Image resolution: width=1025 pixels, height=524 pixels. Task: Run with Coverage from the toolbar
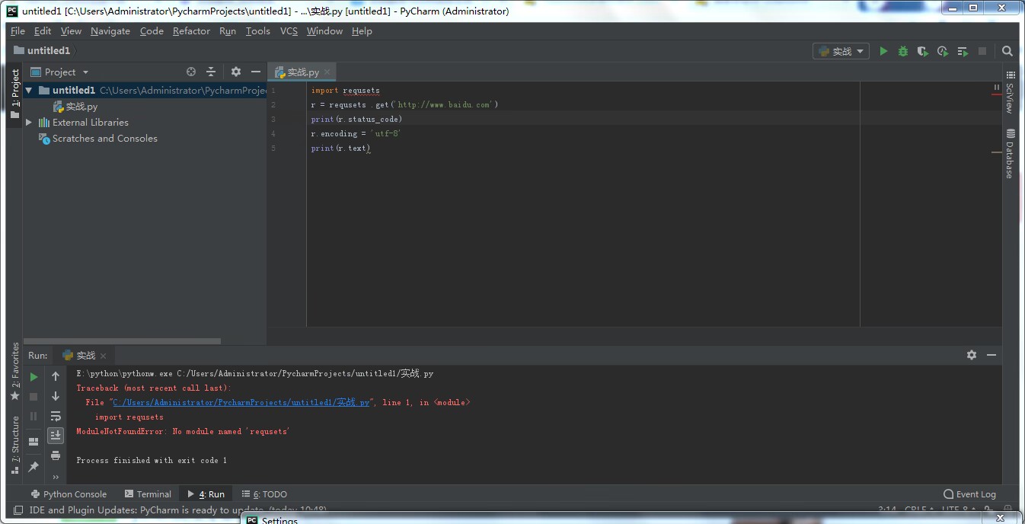point(922,51)
